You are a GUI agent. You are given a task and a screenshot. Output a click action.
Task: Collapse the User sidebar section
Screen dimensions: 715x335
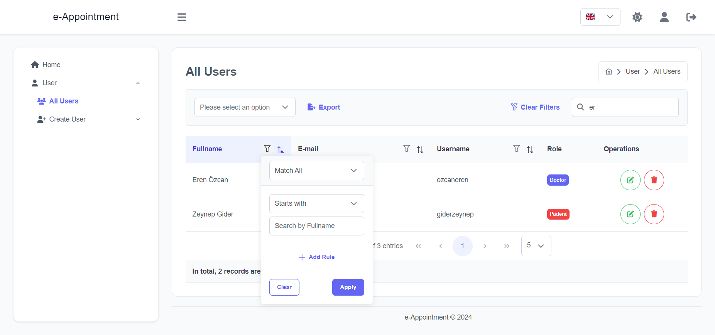click(86, 83)
